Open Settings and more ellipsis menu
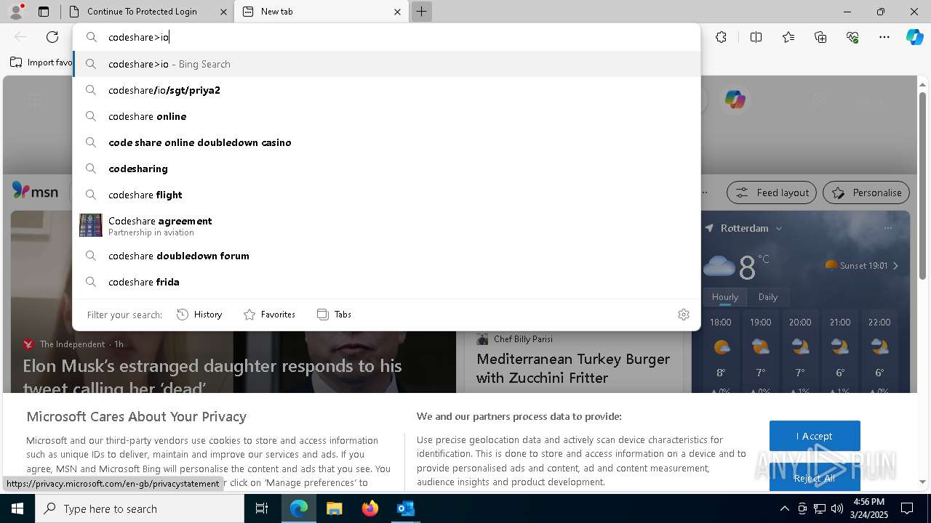 tap(884, 37)
